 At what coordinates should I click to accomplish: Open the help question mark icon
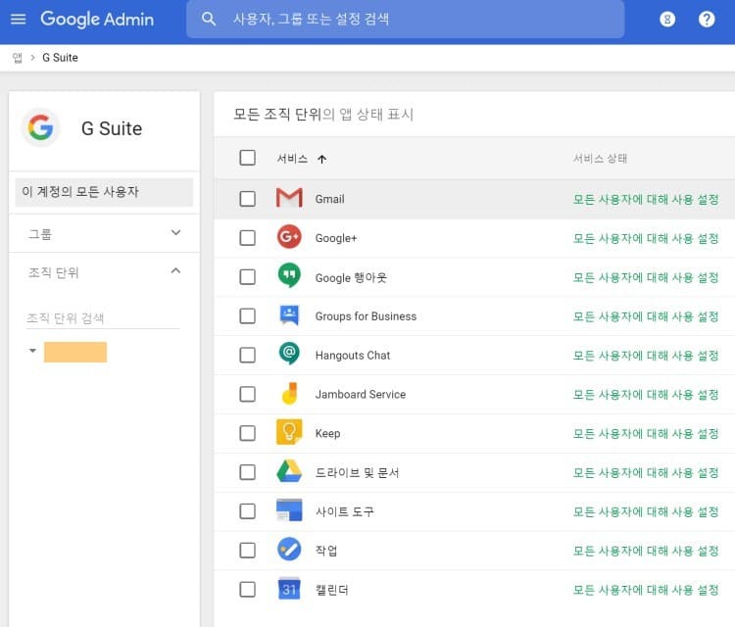pos(707,19)
